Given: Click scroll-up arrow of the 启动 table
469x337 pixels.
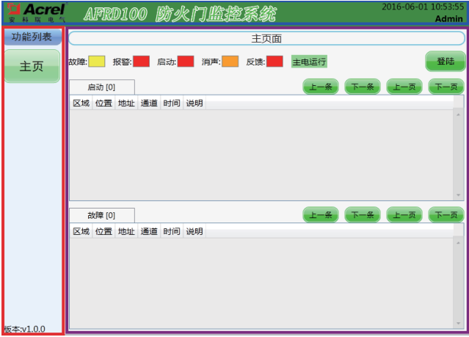Looking at the screenshot, I should [459, 115].
